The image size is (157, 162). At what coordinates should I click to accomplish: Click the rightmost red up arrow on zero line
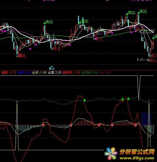136,125
